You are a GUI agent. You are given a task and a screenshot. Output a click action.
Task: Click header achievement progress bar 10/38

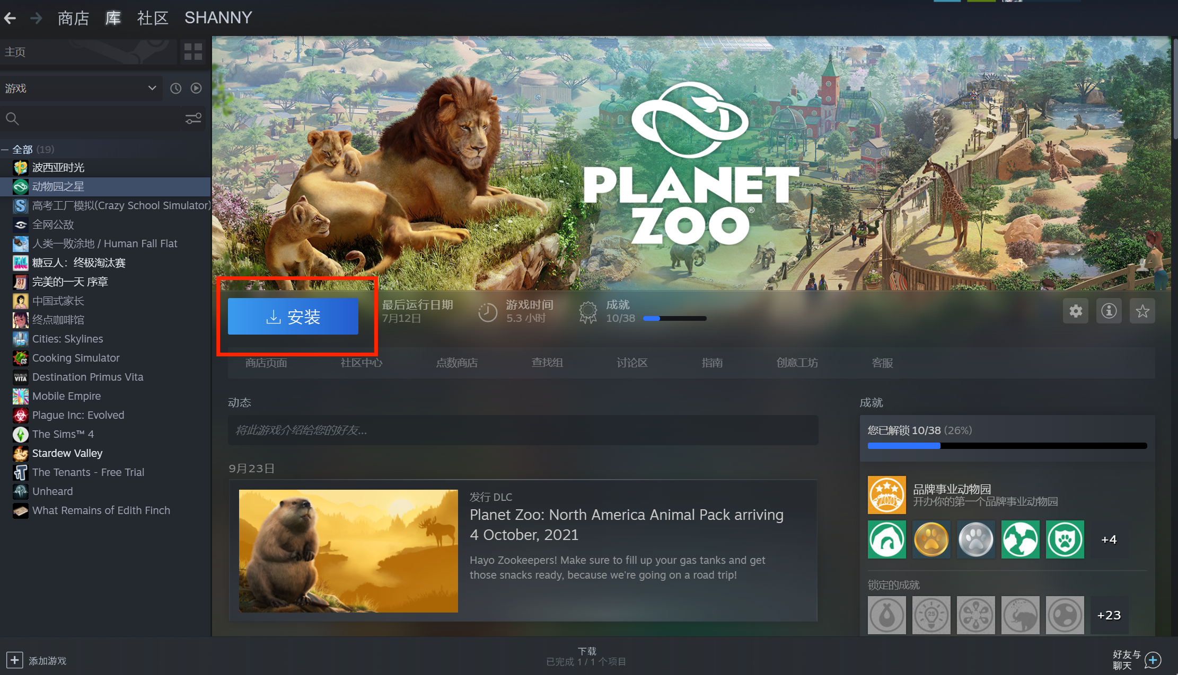tap(674, 318)
